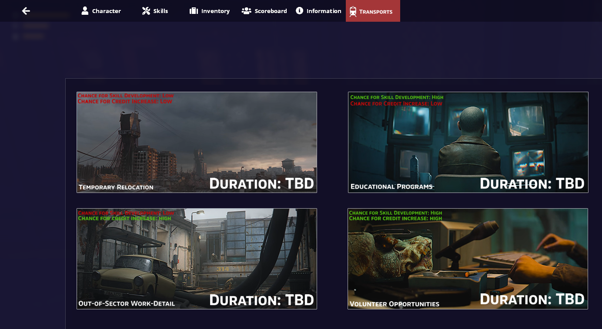Image resolution: width=602 pixels, height=329 pixels.
Task: Choose the Temporary Relocation transport card
Action: click(197, 142)
